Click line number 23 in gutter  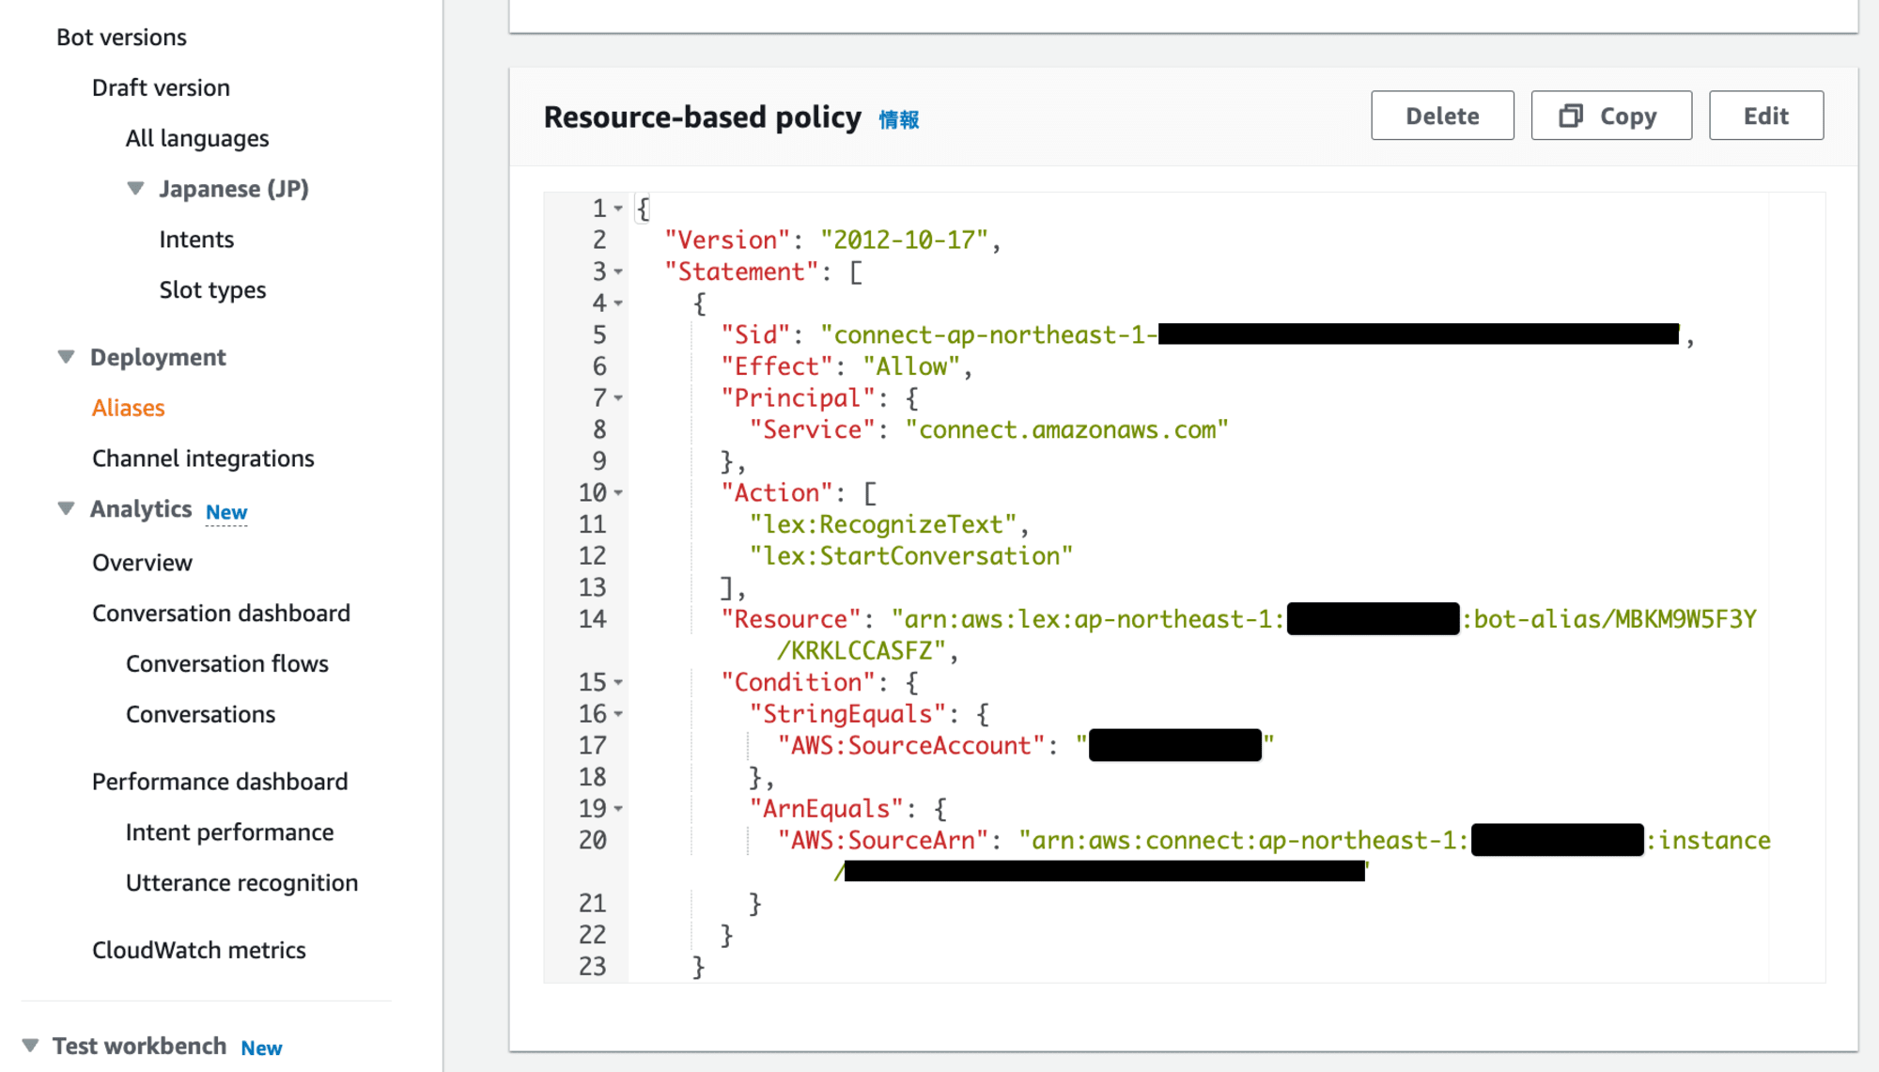tap(592, 966)
